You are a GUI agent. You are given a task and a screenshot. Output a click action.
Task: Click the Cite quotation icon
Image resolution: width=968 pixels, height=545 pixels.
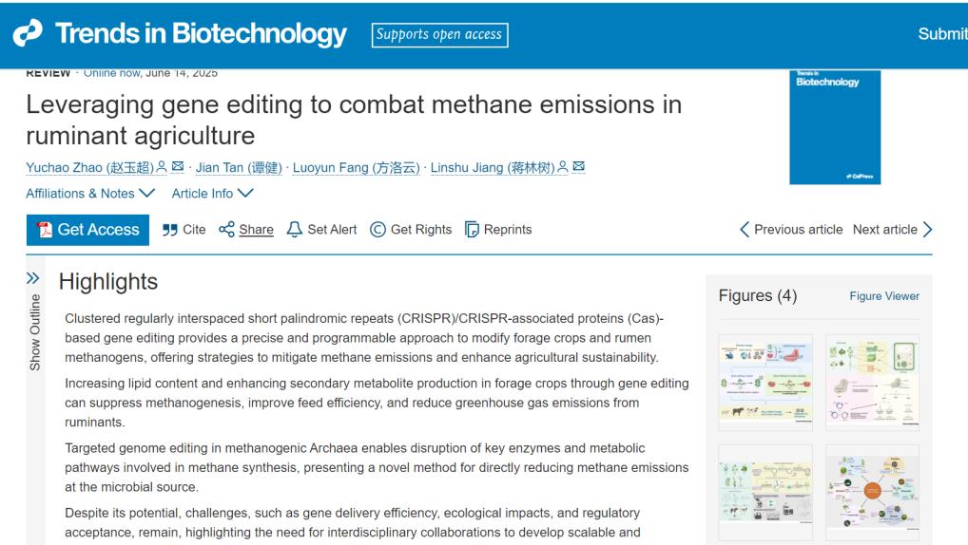tap(170, 230)
